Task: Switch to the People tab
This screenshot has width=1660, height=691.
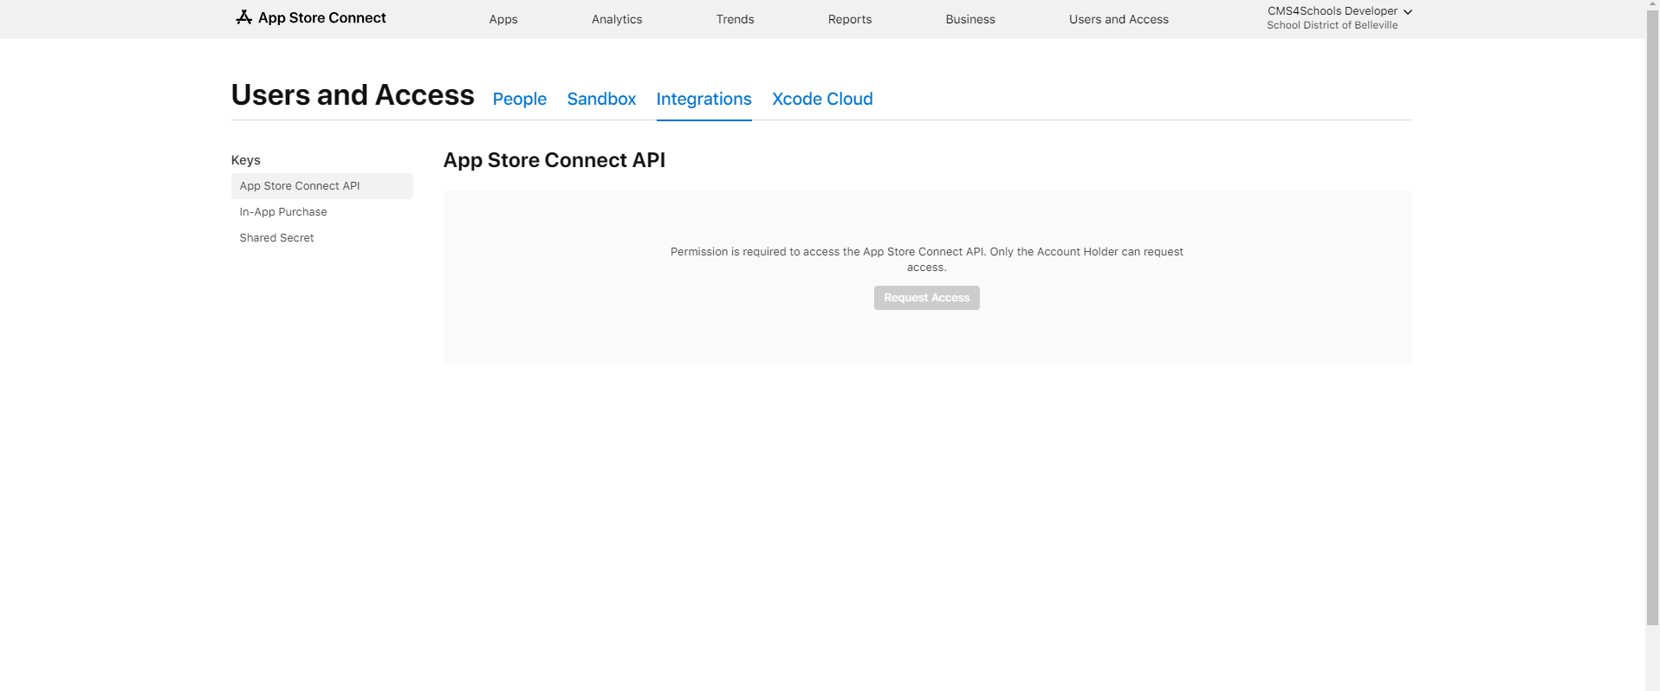Action: [520, 99]
